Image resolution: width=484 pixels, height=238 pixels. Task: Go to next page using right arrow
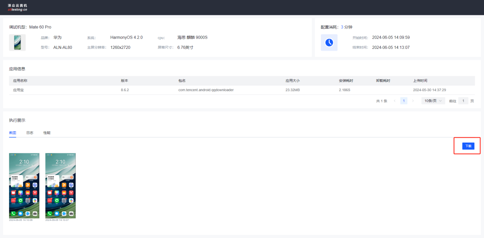point(413,101)
